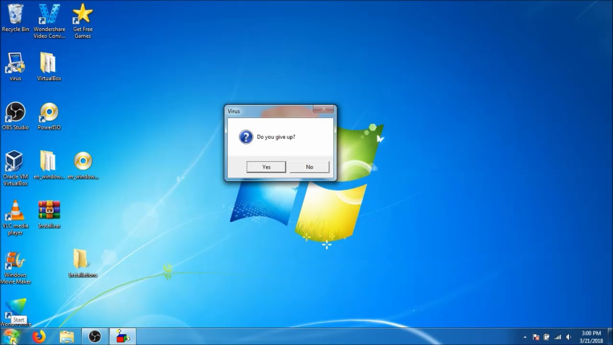Viewport: 613px width, 345px height.
Task: Open the network signal tray icon
Action: tap(557, 337)
